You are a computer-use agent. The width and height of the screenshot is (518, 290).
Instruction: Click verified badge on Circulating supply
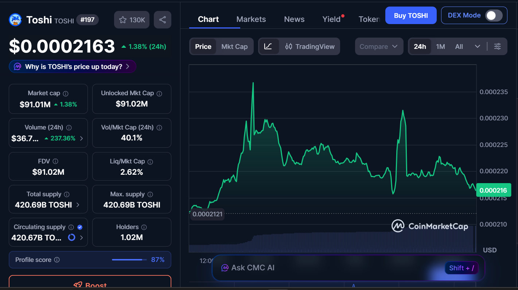point(79,227)
